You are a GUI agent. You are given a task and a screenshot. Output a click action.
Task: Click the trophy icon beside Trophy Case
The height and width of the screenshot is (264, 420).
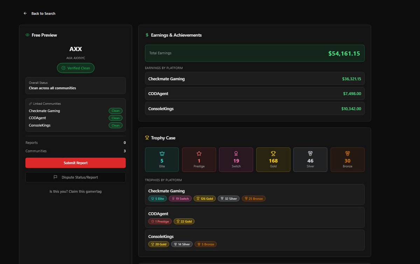tap(147, 138)
